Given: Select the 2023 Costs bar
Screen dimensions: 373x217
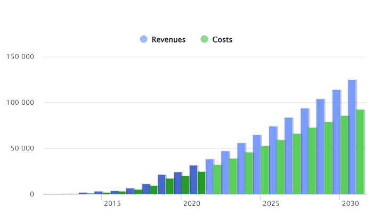Looking at the screenshot, I should coord(233,177).
